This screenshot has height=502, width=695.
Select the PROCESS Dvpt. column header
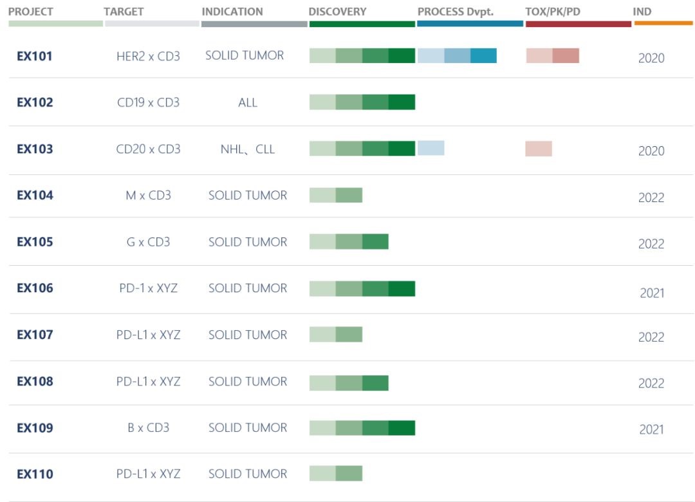click(x=455, y=12)
